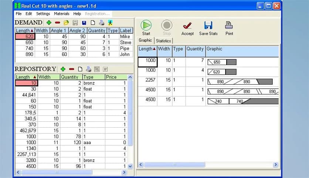This screenshot has height=178, width=309.
Task: Select DEMAND length cell 890
Action: click(x=25, y=54)
